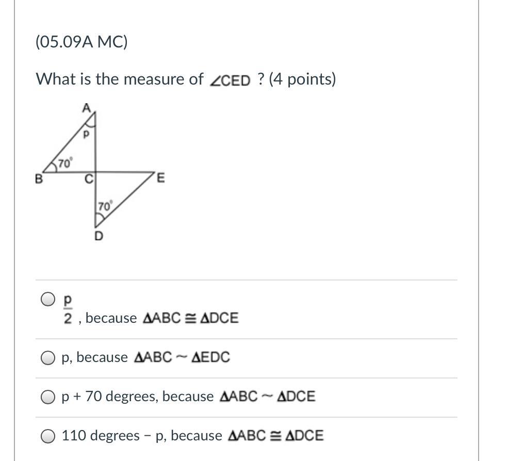Click vertex label B in the diagram
This screenshot has width=508, height=461.
[x=39, y=179]
